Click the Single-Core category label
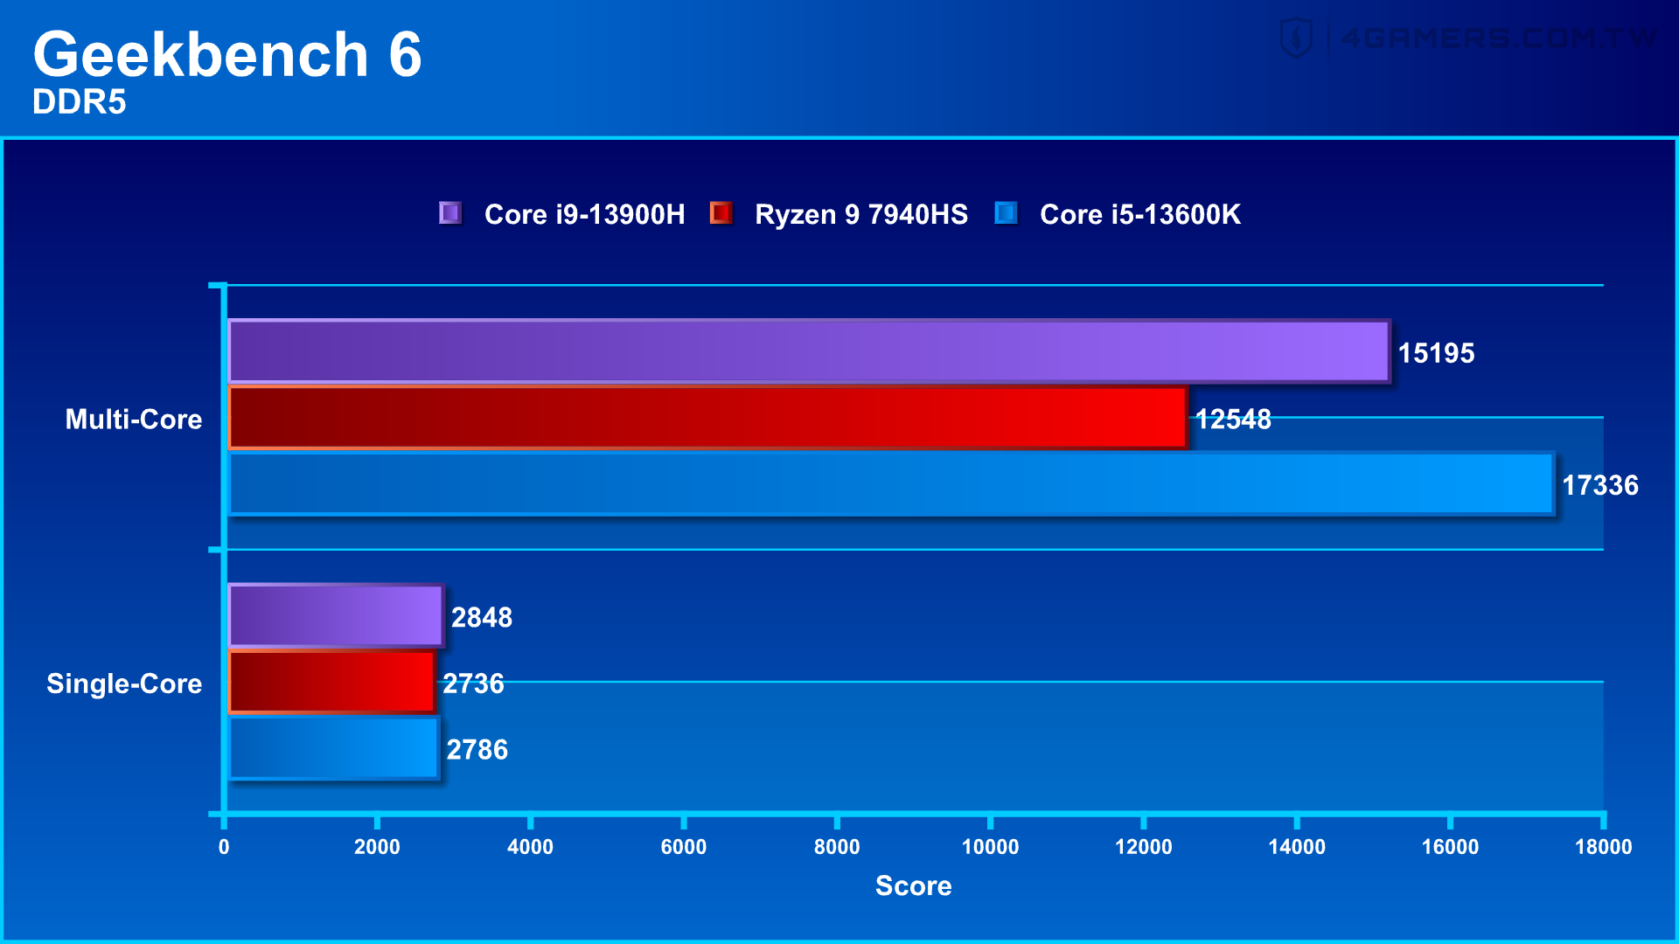Screen dimensions: 1679x944 pyautogui.click(x=124, y=684)
